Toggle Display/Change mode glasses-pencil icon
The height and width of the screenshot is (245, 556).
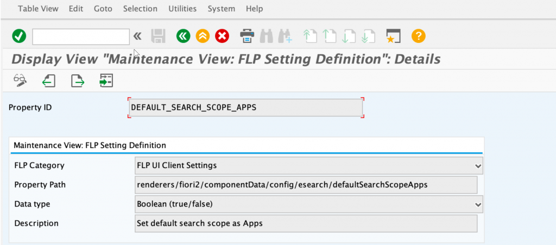click(x=20, y=80)
